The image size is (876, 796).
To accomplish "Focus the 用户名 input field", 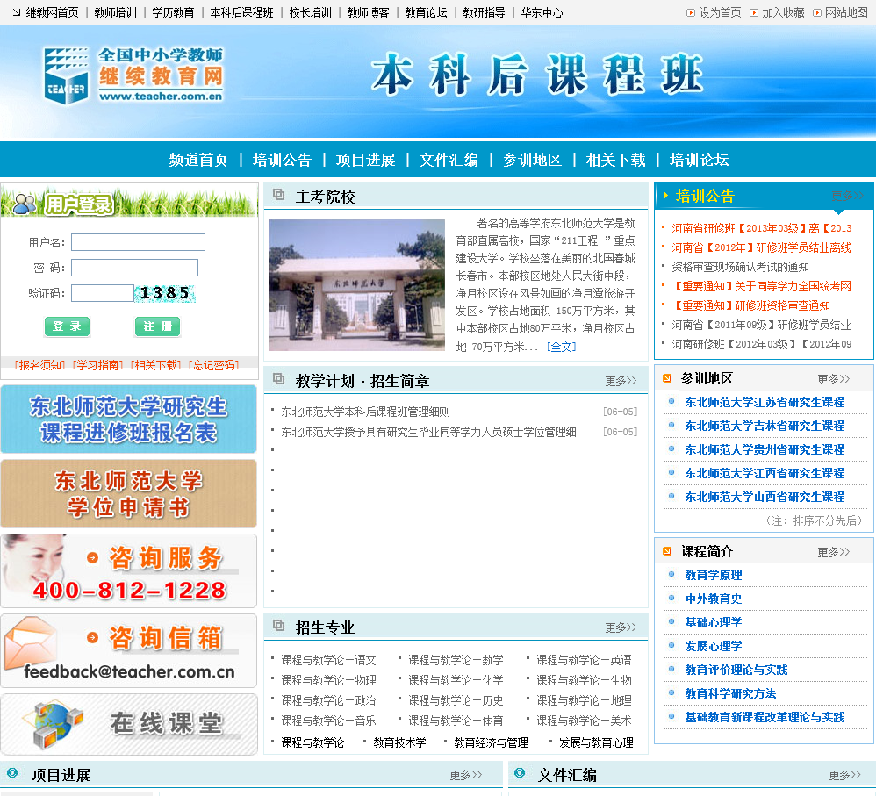I will (x=138, y=242).
